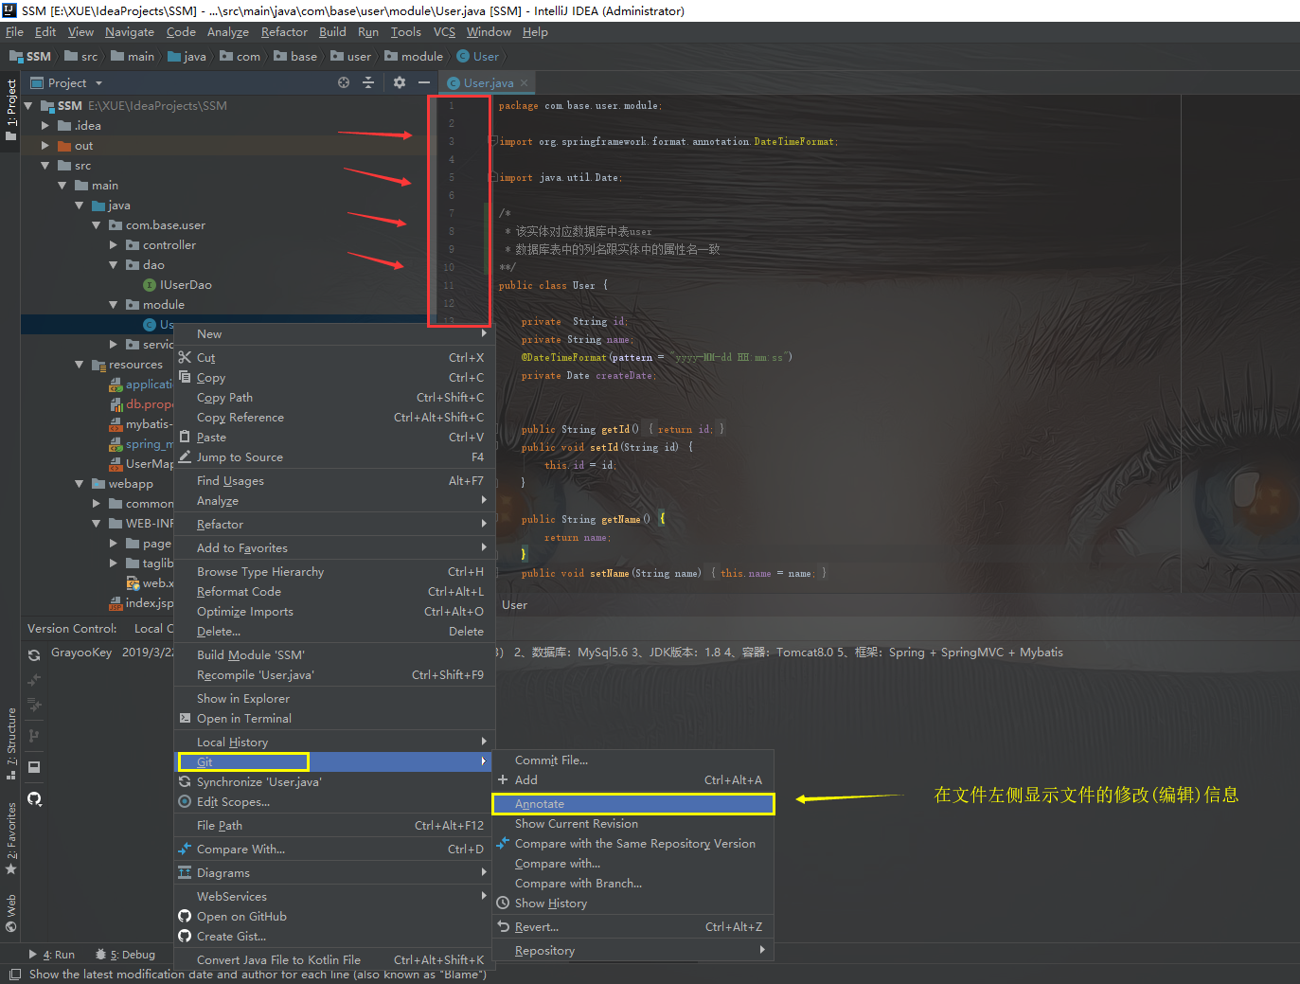This screenshot has width=1300, height=984.
Task: Click the Add plus icon in Git submenu
Action: [503, 779]
